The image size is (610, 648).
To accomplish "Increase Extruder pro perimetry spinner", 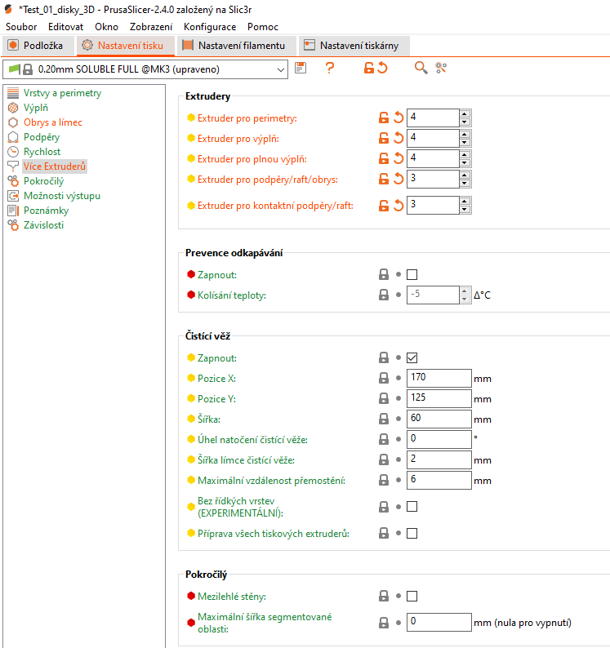I will [465, 114].
